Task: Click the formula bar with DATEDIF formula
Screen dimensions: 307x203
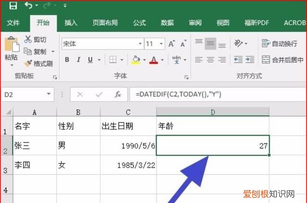Action: pos(218,95)
